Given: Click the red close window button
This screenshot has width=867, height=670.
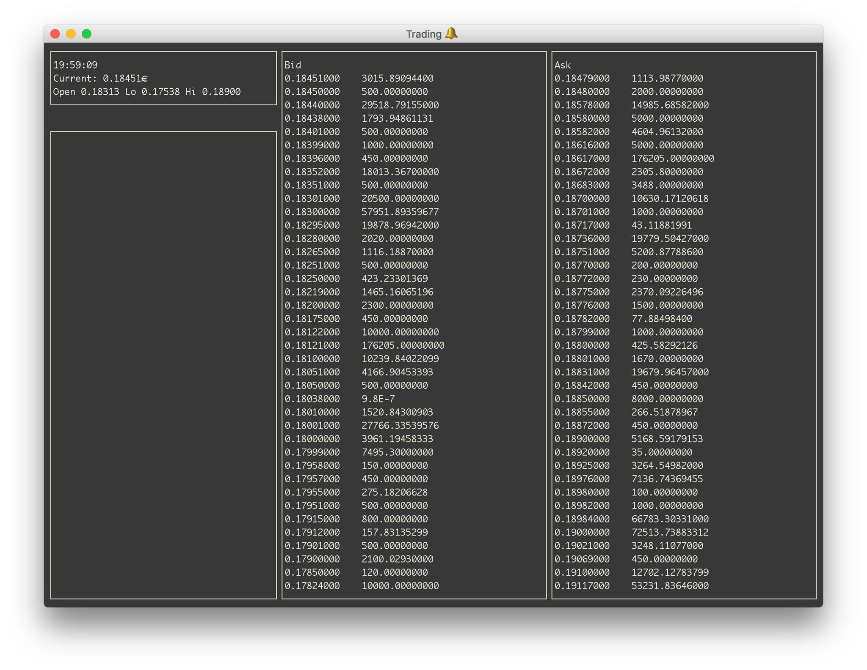Looking at the screenshot, I should (x=55, y=34).
